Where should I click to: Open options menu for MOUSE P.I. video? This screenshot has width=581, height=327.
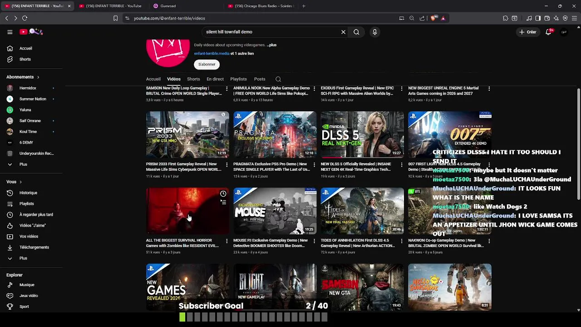(x=314, y=241)
